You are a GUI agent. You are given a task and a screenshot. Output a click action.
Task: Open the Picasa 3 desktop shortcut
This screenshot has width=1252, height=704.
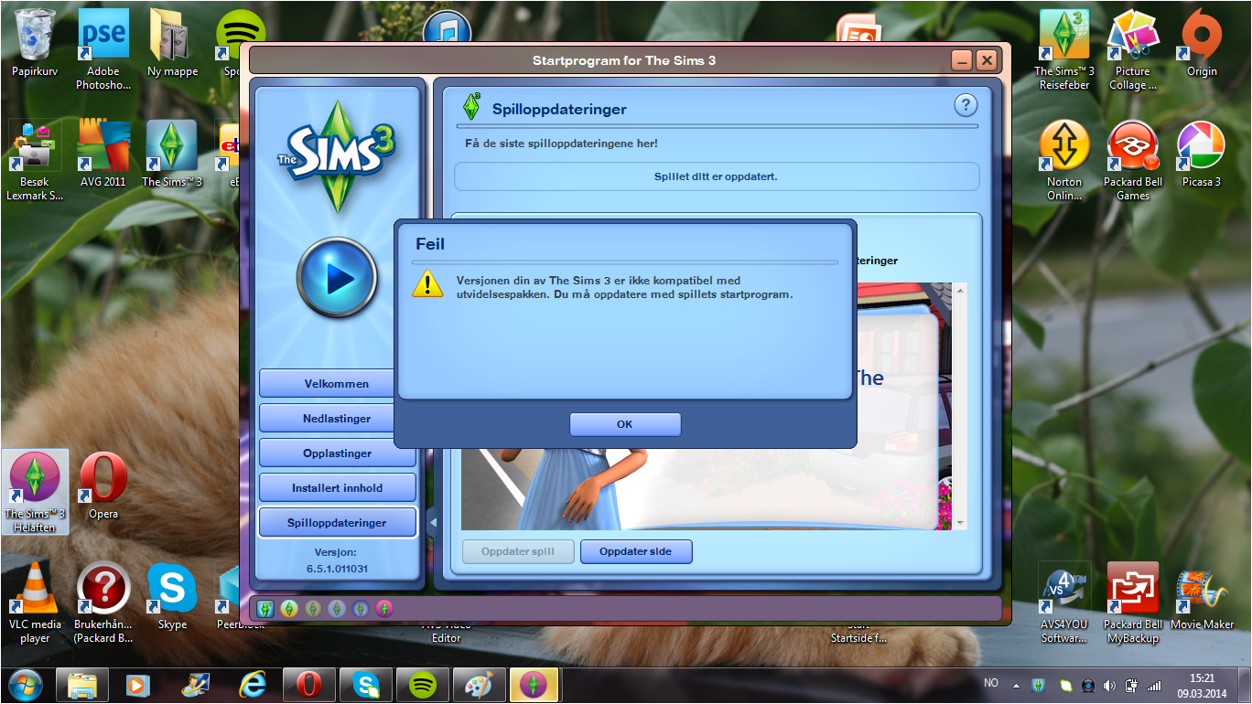tap(1202, 153)
